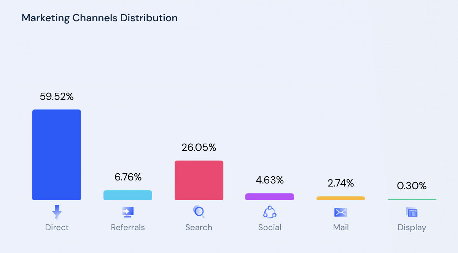Click the Display label text
This screenshot has height=253, width=458.
(412, 228)
